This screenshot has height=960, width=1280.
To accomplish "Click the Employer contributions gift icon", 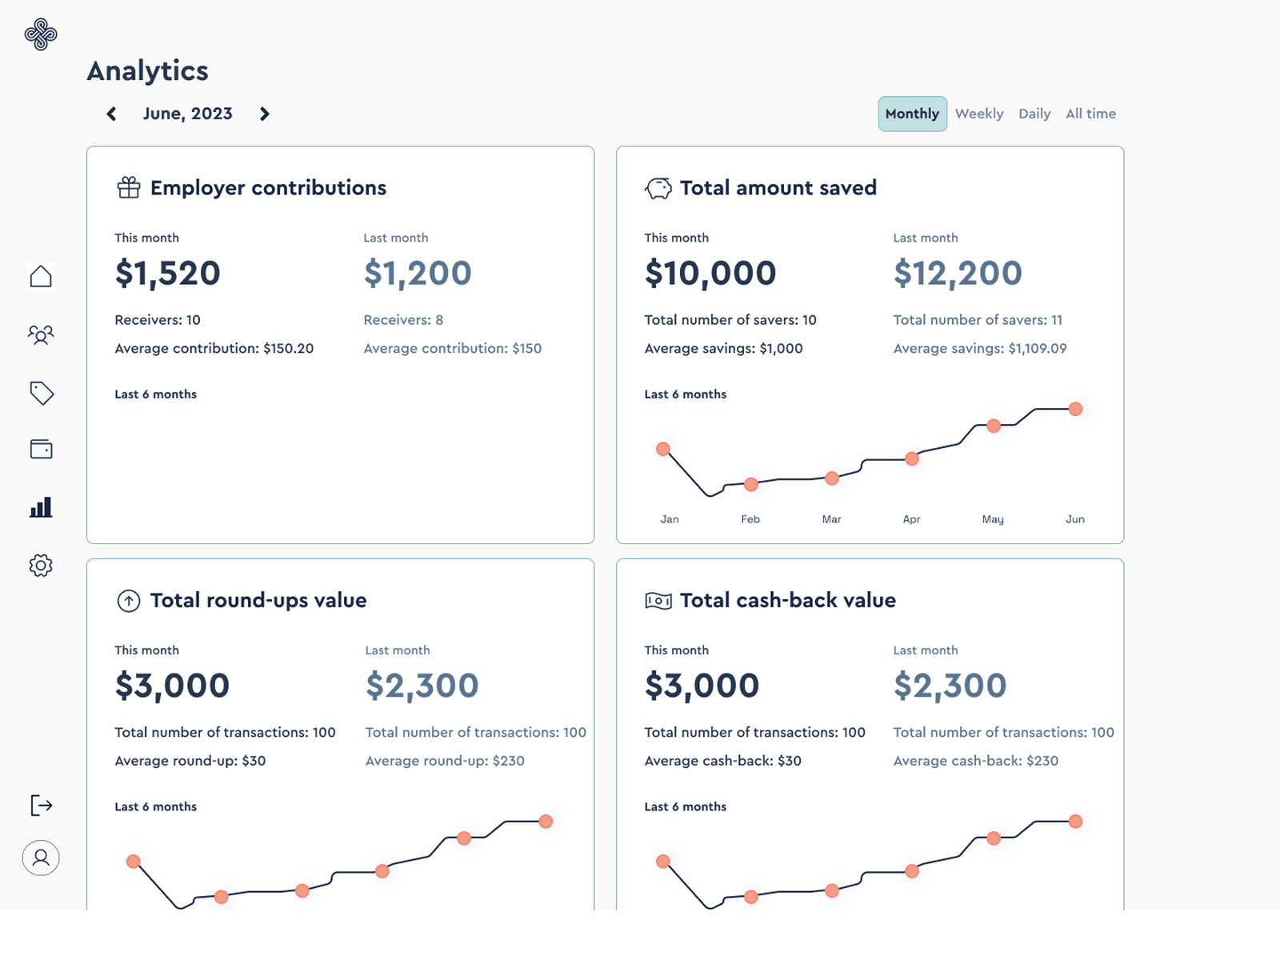I will [x=129, y=187].
